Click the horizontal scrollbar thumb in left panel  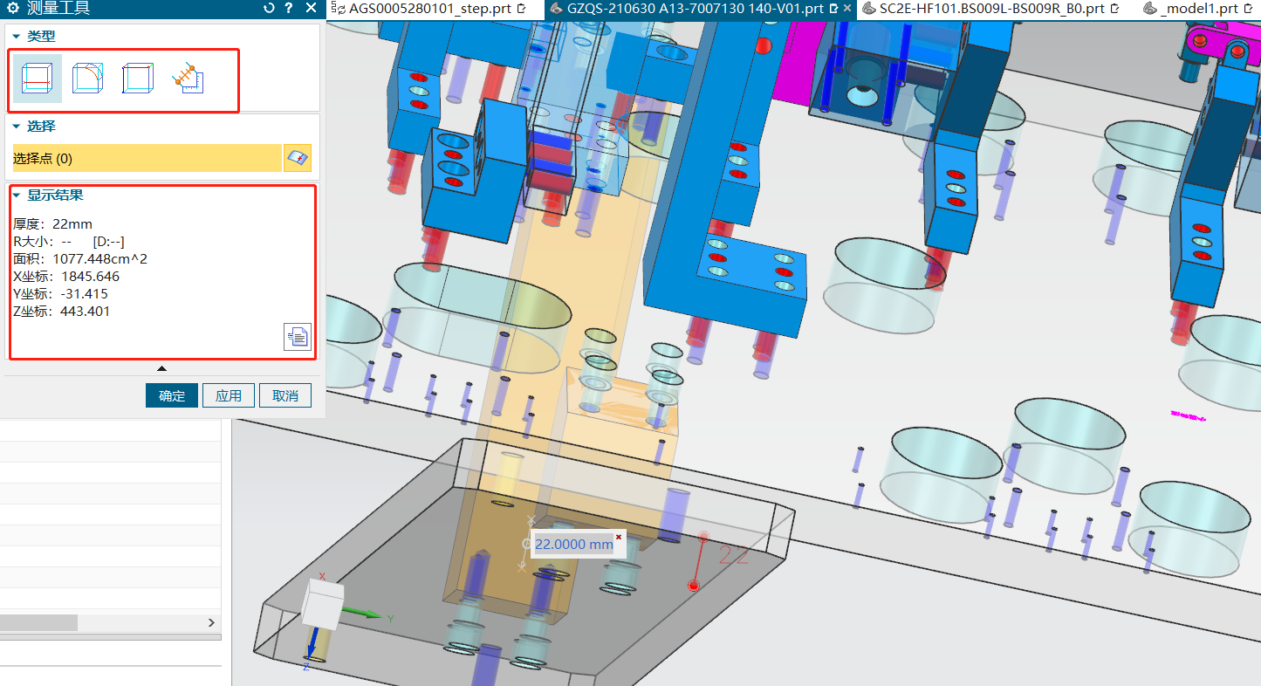tap(38, 622)
